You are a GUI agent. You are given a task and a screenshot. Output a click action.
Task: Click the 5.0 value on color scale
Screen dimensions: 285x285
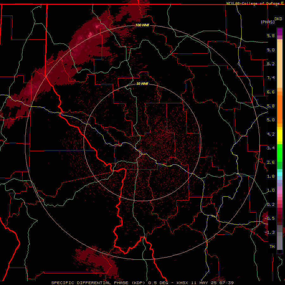271,120
